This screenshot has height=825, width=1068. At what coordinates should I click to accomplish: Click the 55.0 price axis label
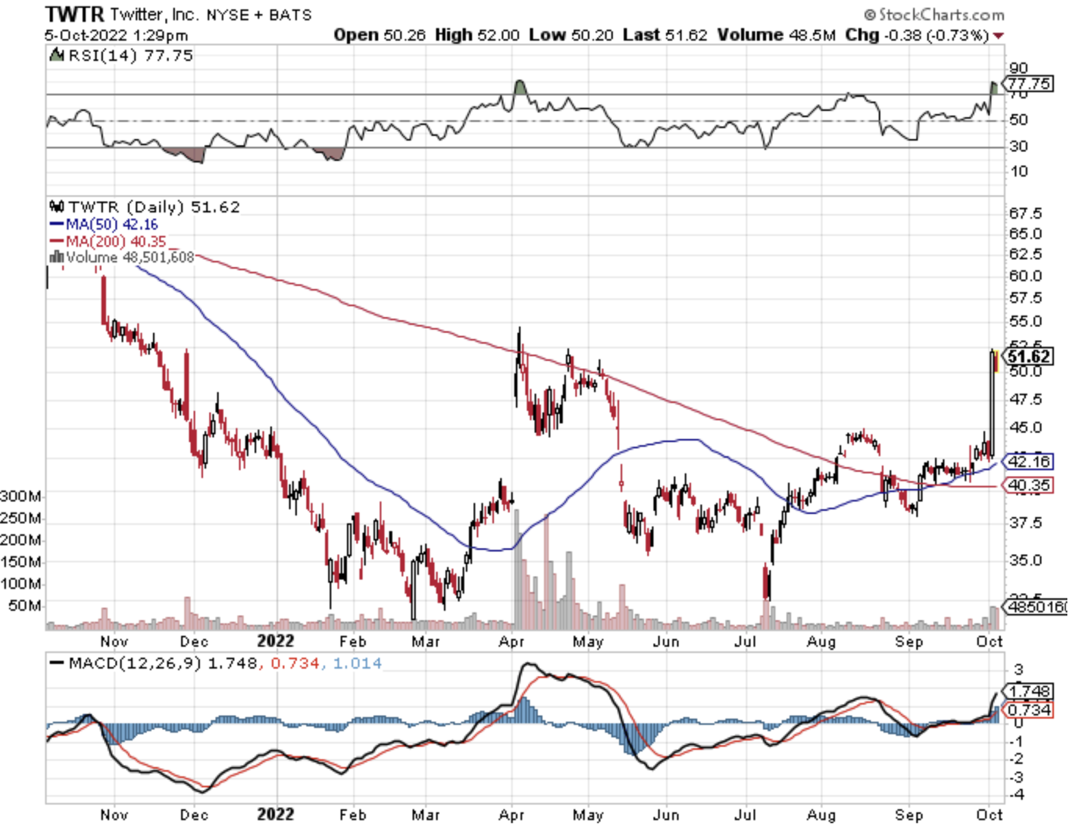point(1026,321)
